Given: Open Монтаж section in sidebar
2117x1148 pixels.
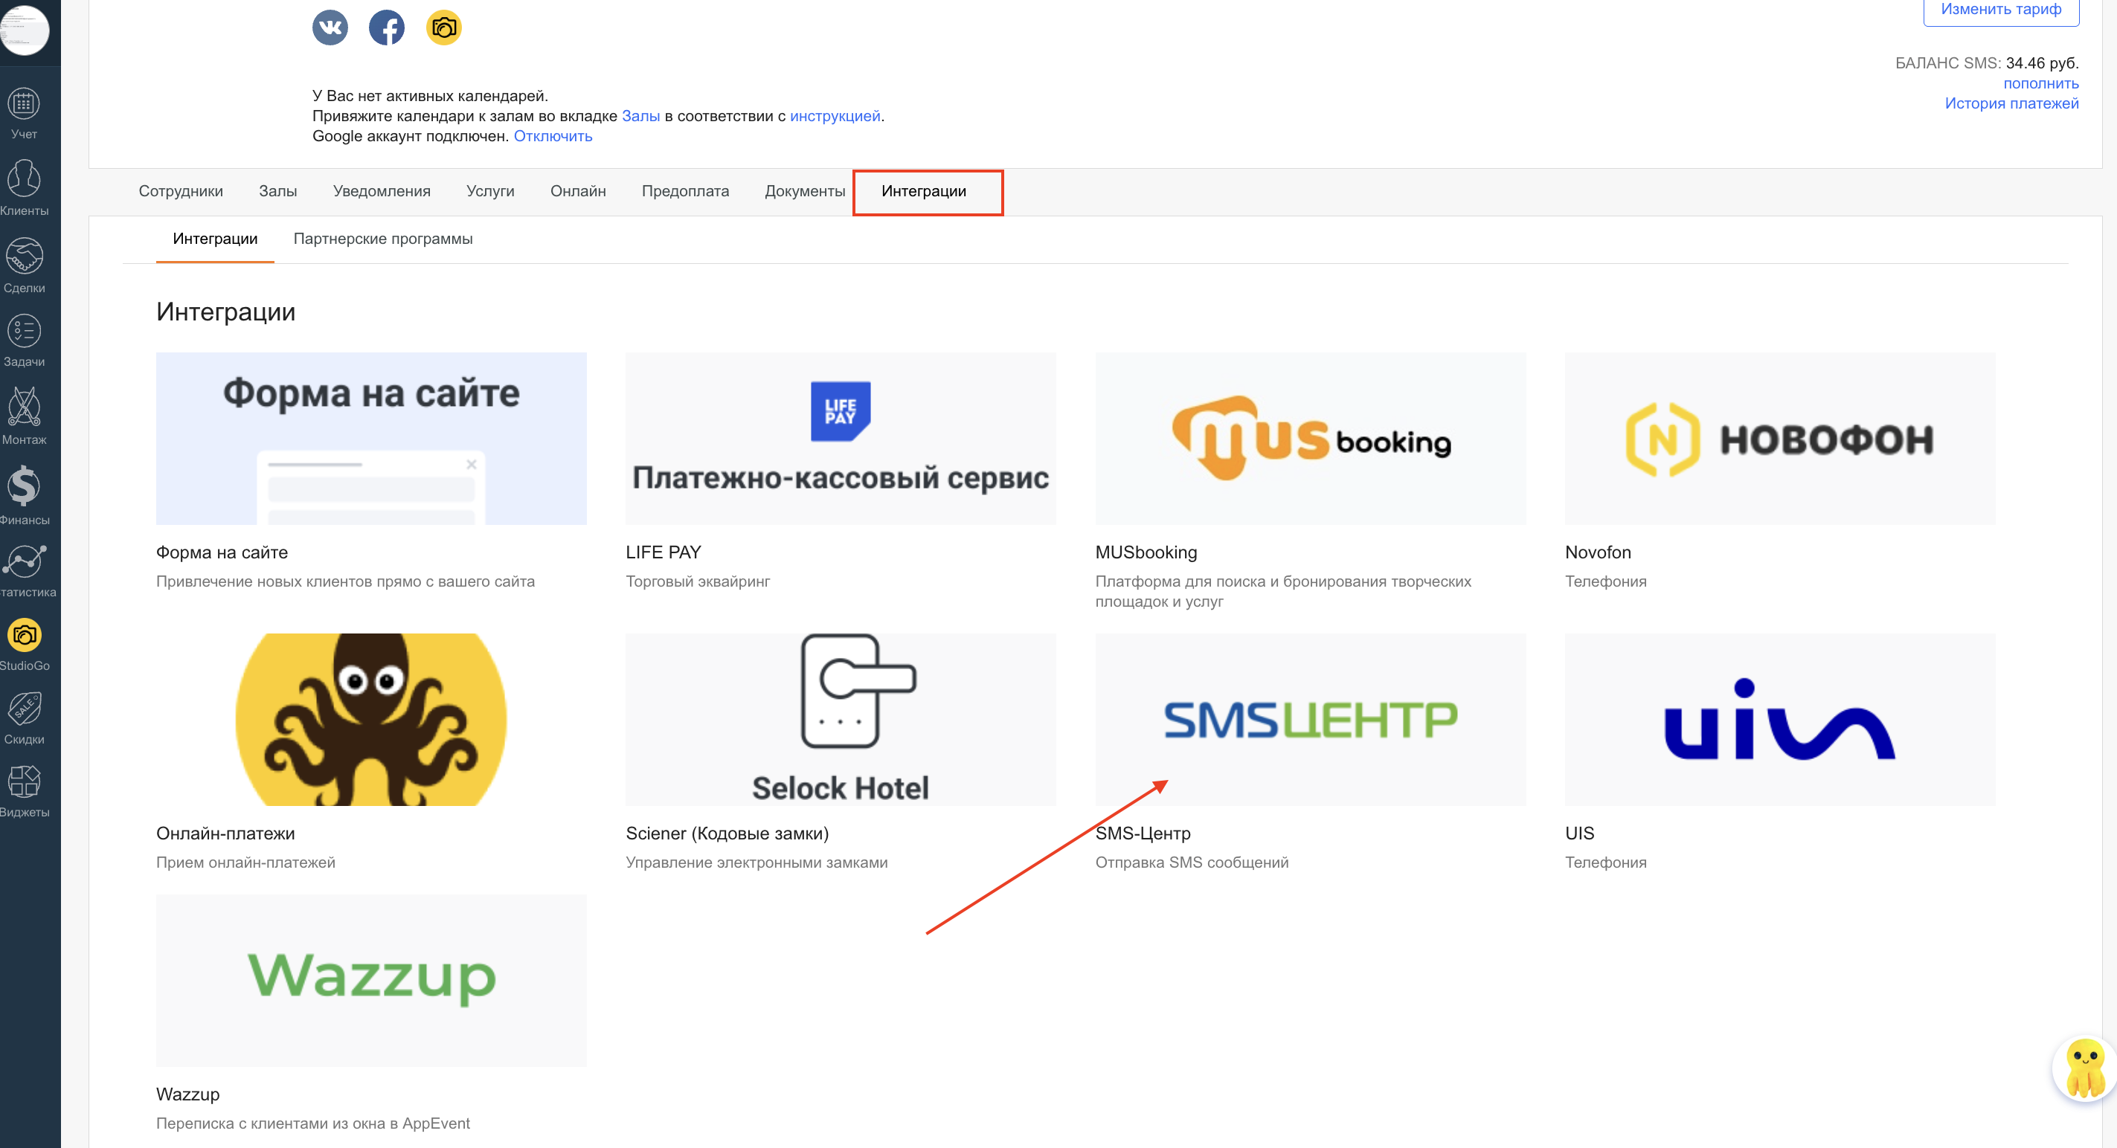Looking at the screenshot, I should pos(24,416).
